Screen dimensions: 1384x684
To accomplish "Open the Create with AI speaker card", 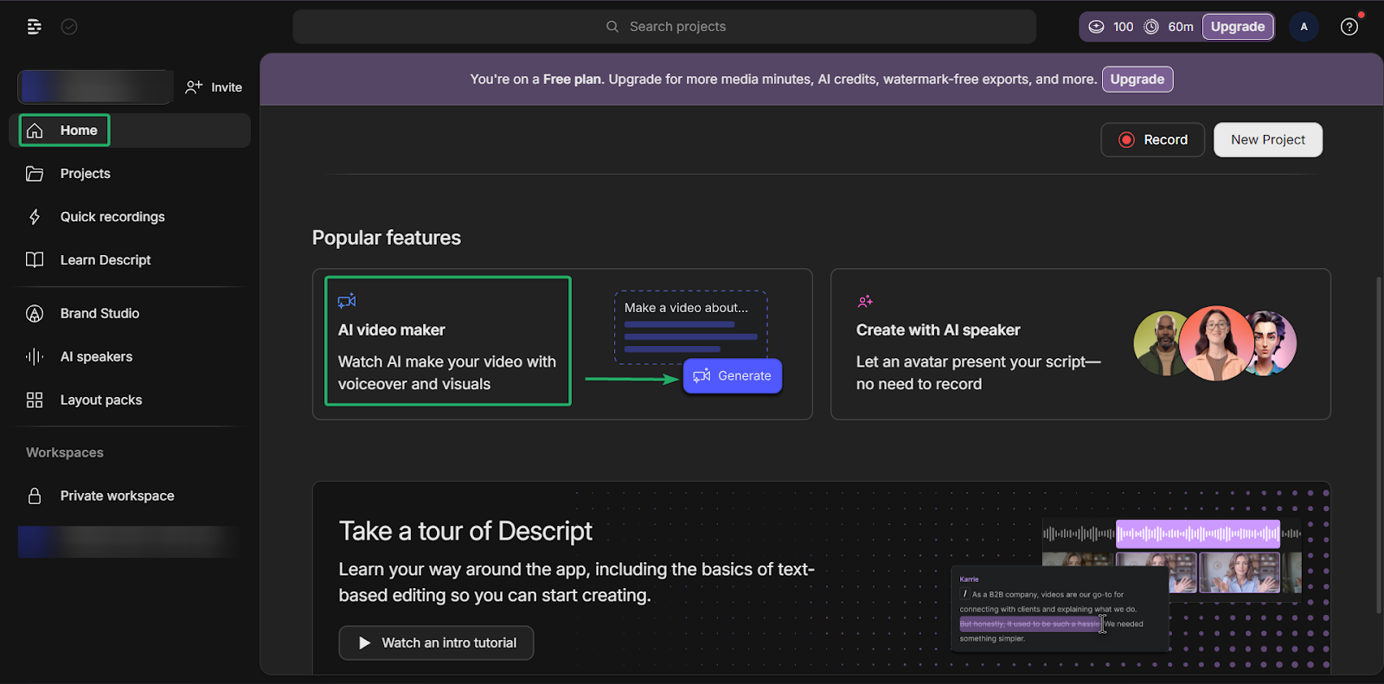I will (1080, 344).
